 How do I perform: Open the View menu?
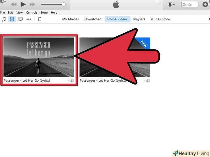tap(20, 13)
